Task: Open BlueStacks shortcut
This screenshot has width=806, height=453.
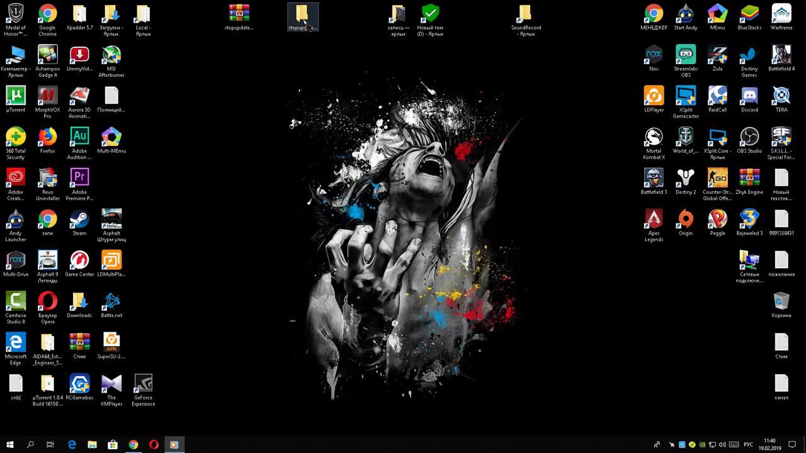Action: 749,17
